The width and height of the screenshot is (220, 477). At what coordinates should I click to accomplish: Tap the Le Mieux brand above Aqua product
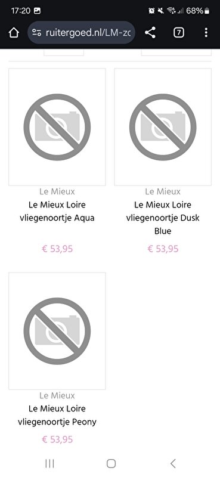click(57, 191)
